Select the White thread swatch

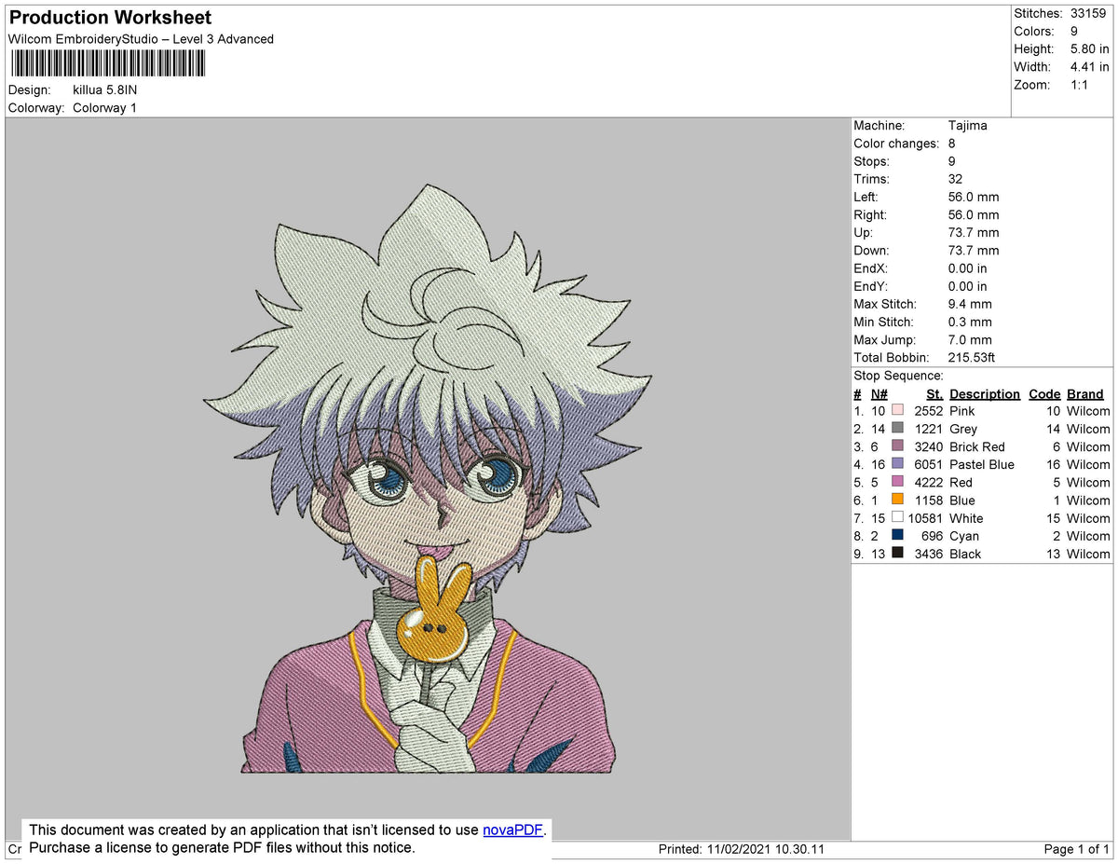pyautogui.click(x=897, y=518)
